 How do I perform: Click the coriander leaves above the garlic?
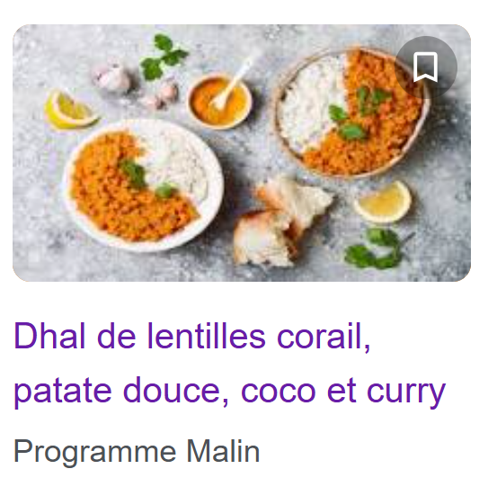pos(164,56)
